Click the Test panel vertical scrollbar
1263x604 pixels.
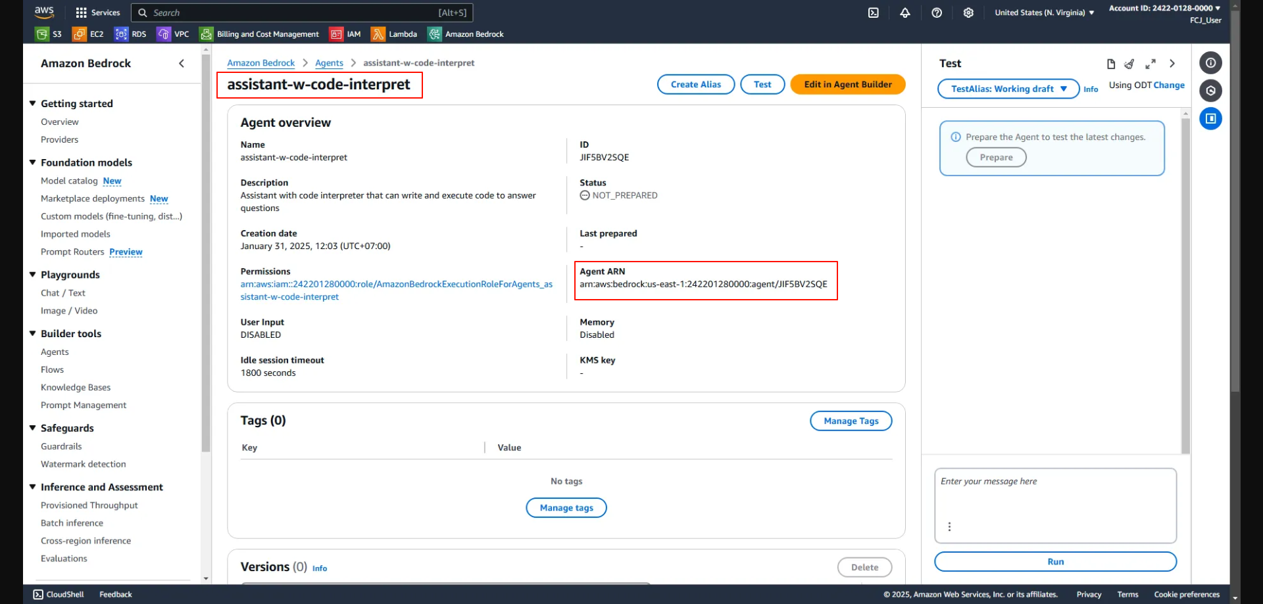pos(1185,286)
